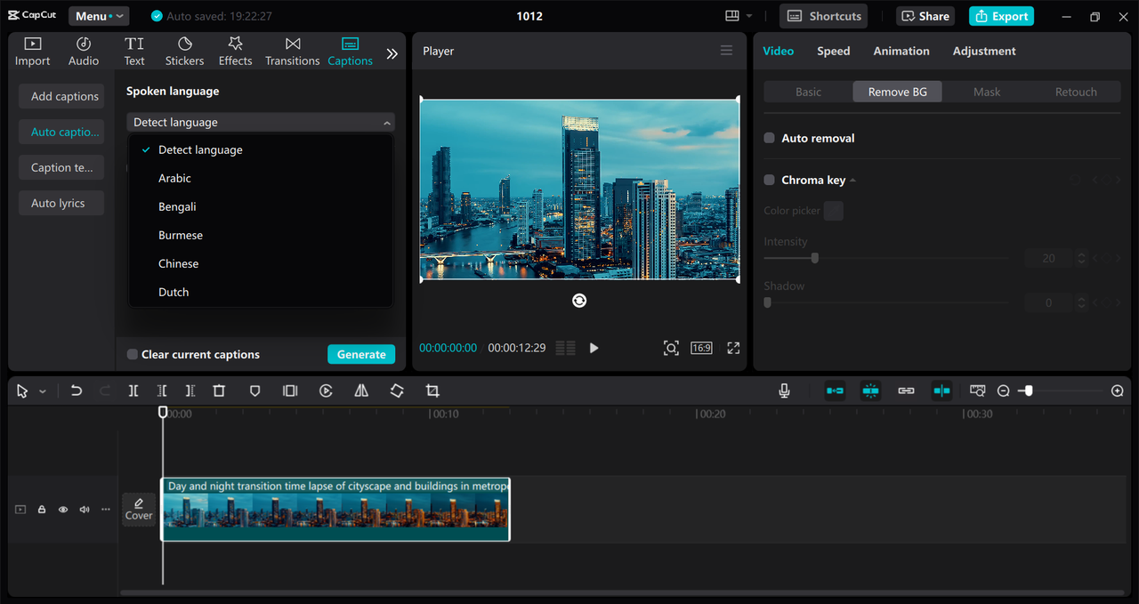Open the compare view grid icon

tap(565, 348)
